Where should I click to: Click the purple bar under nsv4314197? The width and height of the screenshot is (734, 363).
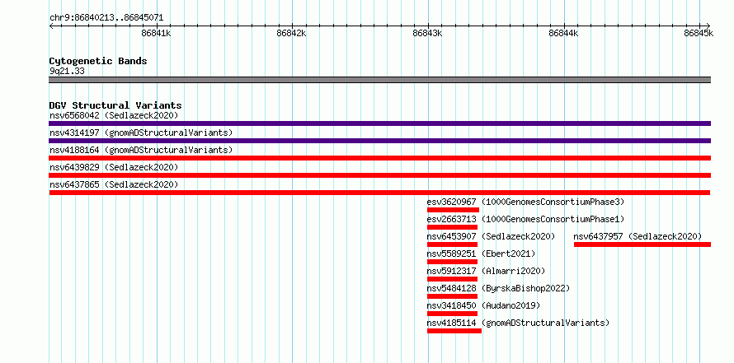click(x=379, y=141)
